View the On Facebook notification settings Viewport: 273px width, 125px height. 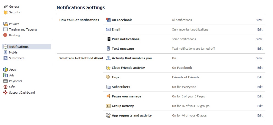259,20
